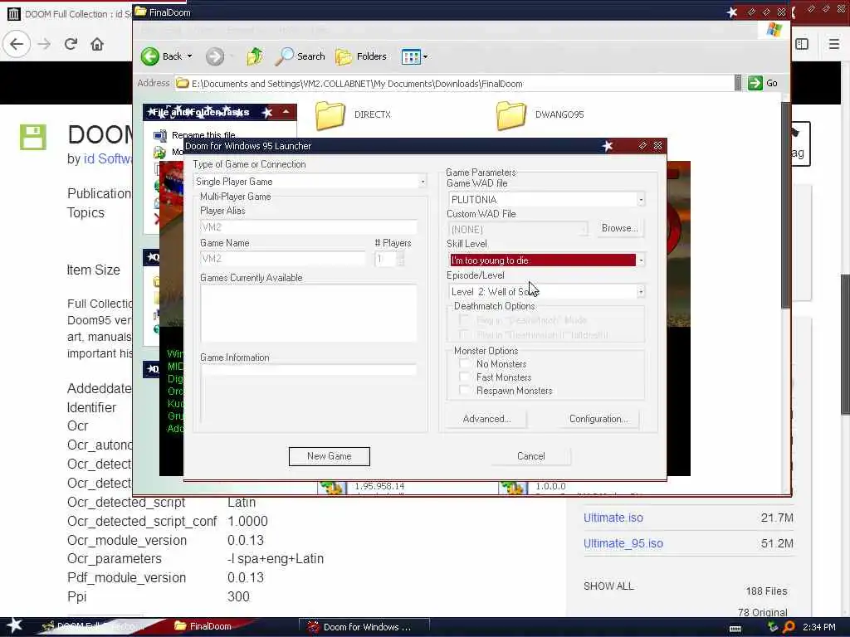Image resolution: width=850 pixels, height=637 pixels.
Task: Open the Start menu star button
Action: tap(15, 625)
